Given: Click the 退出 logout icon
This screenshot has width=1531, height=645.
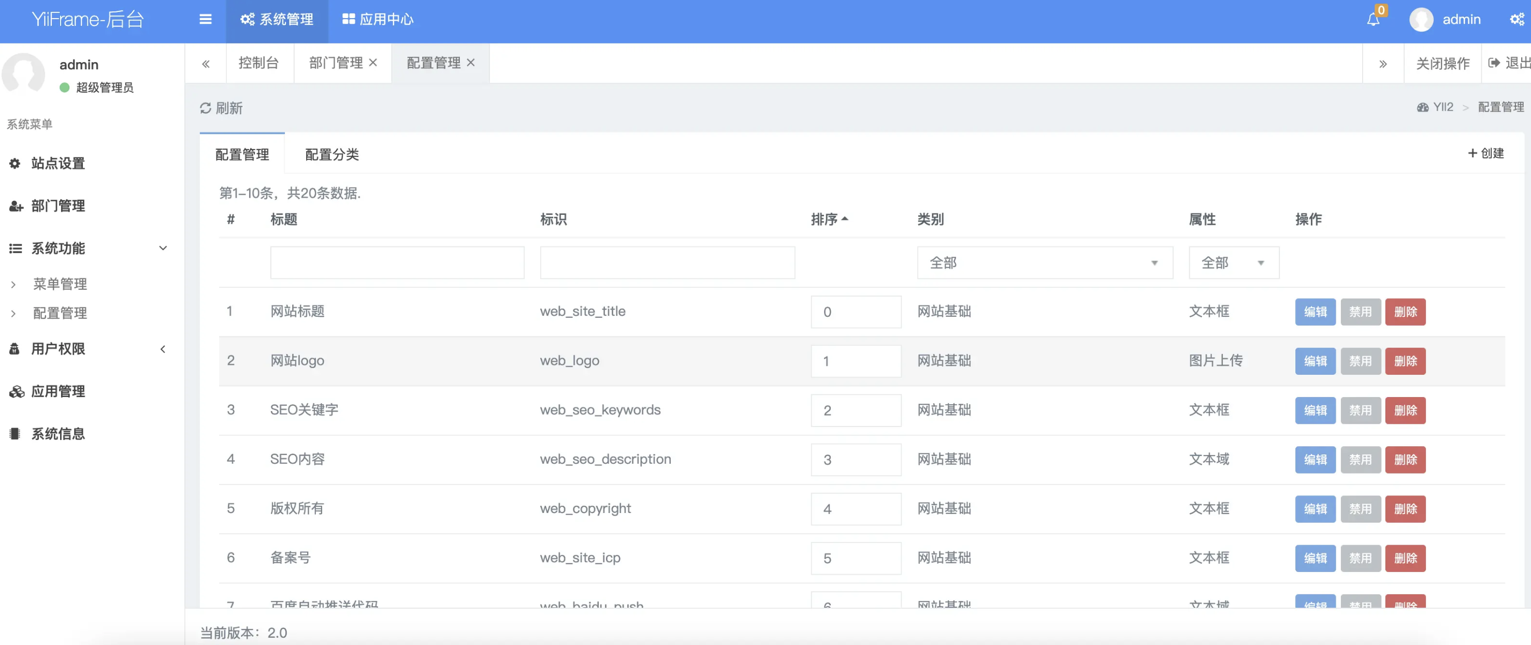Looking at the screenshot, I should point(1494,63).
